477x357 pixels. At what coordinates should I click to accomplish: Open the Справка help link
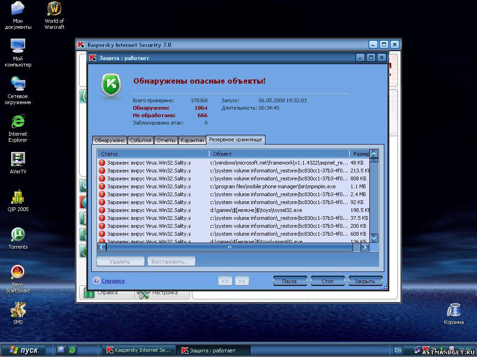click(113, 281)
